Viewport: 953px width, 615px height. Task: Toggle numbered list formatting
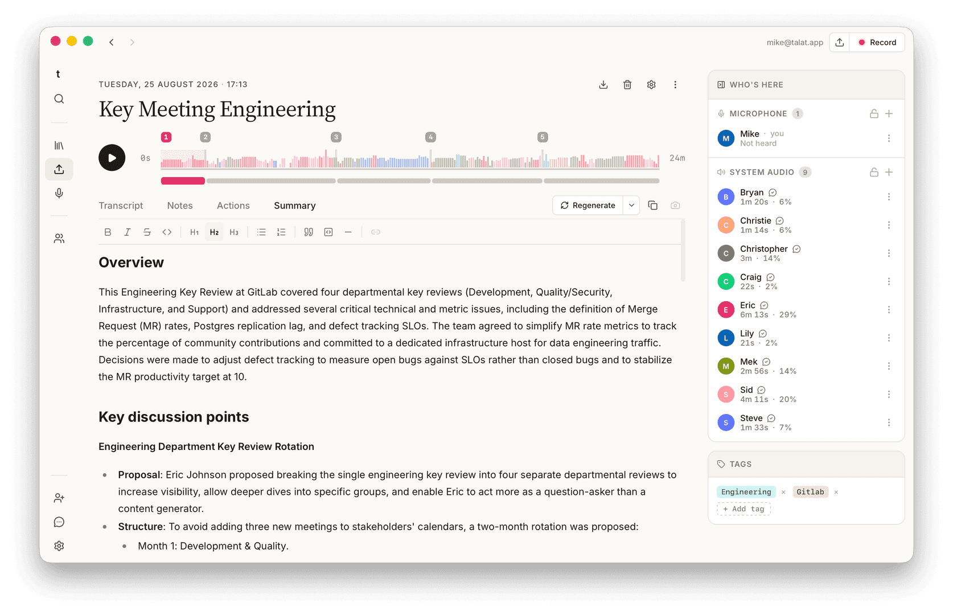click(x=281, y=232)
